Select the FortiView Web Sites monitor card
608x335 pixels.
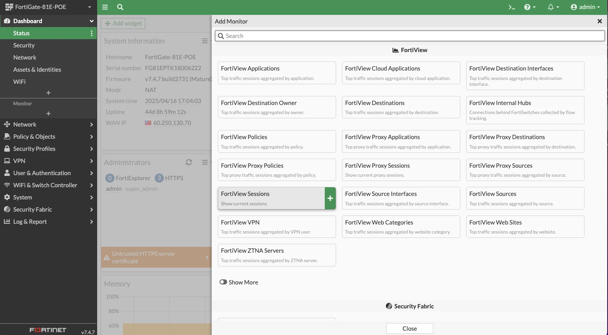coord(525,226)
